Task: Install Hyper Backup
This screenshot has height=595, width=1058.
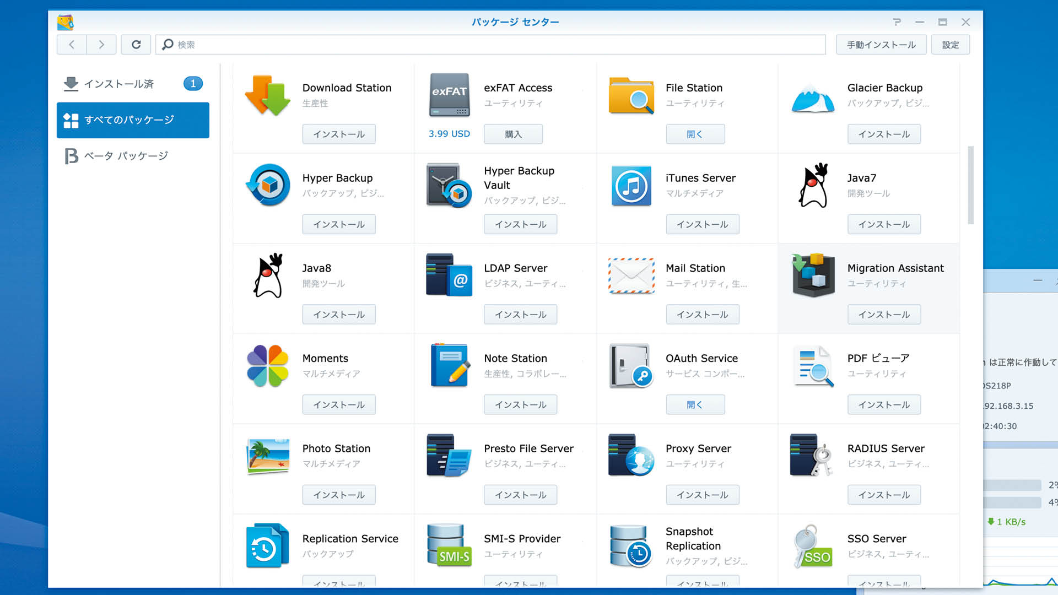Action: tap(339, 224)
